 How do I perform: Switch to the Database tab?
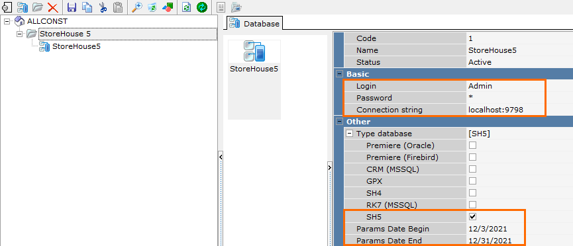coord(254,24)
